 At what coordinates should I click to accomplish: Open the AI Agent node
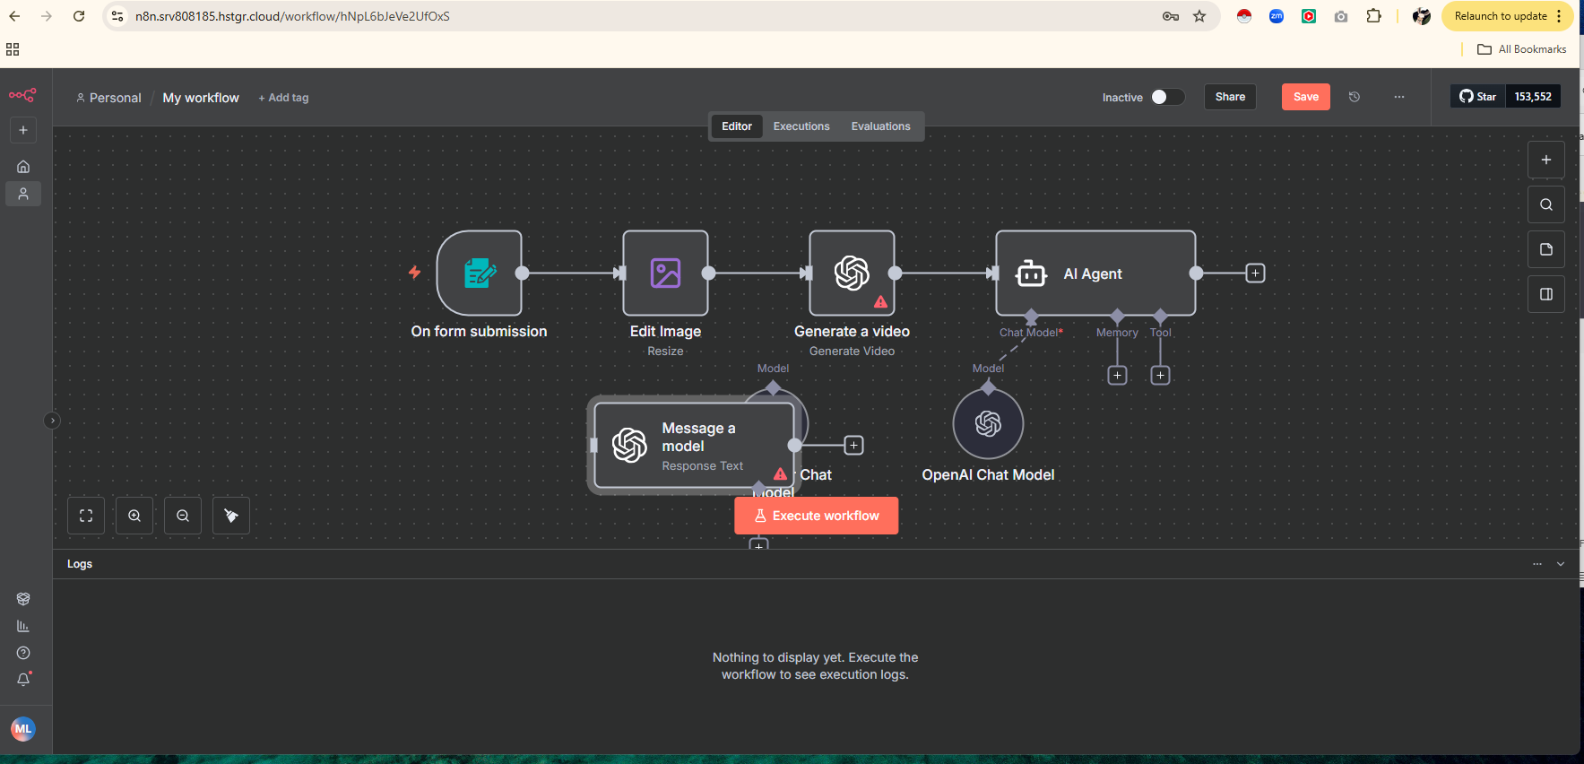click(1095, 273)
